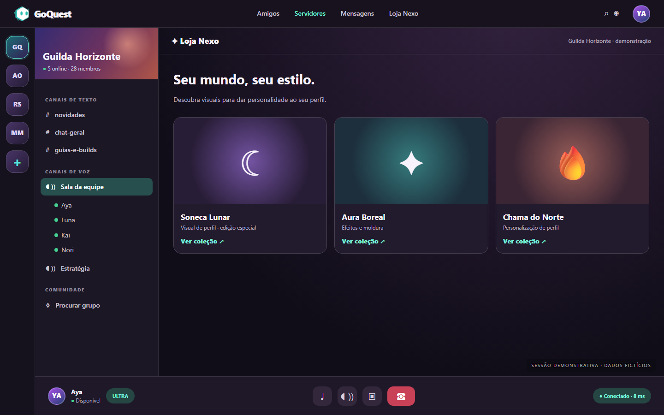This screenshot has width=664, height=415.
Task: Join the Estratégia voice channel
Action: click(x=96, y=268)
